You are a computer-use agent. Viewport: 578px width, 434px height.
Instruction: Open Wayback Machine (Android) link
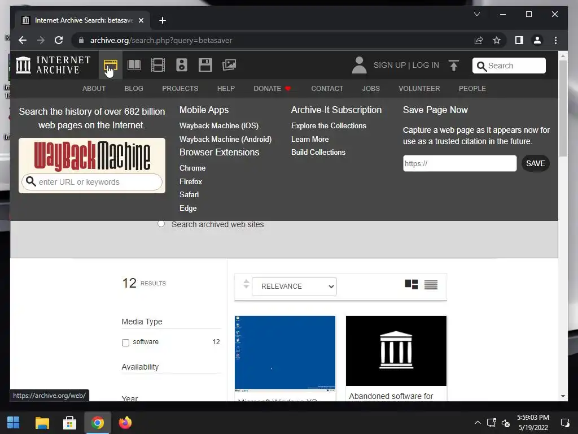225,140
